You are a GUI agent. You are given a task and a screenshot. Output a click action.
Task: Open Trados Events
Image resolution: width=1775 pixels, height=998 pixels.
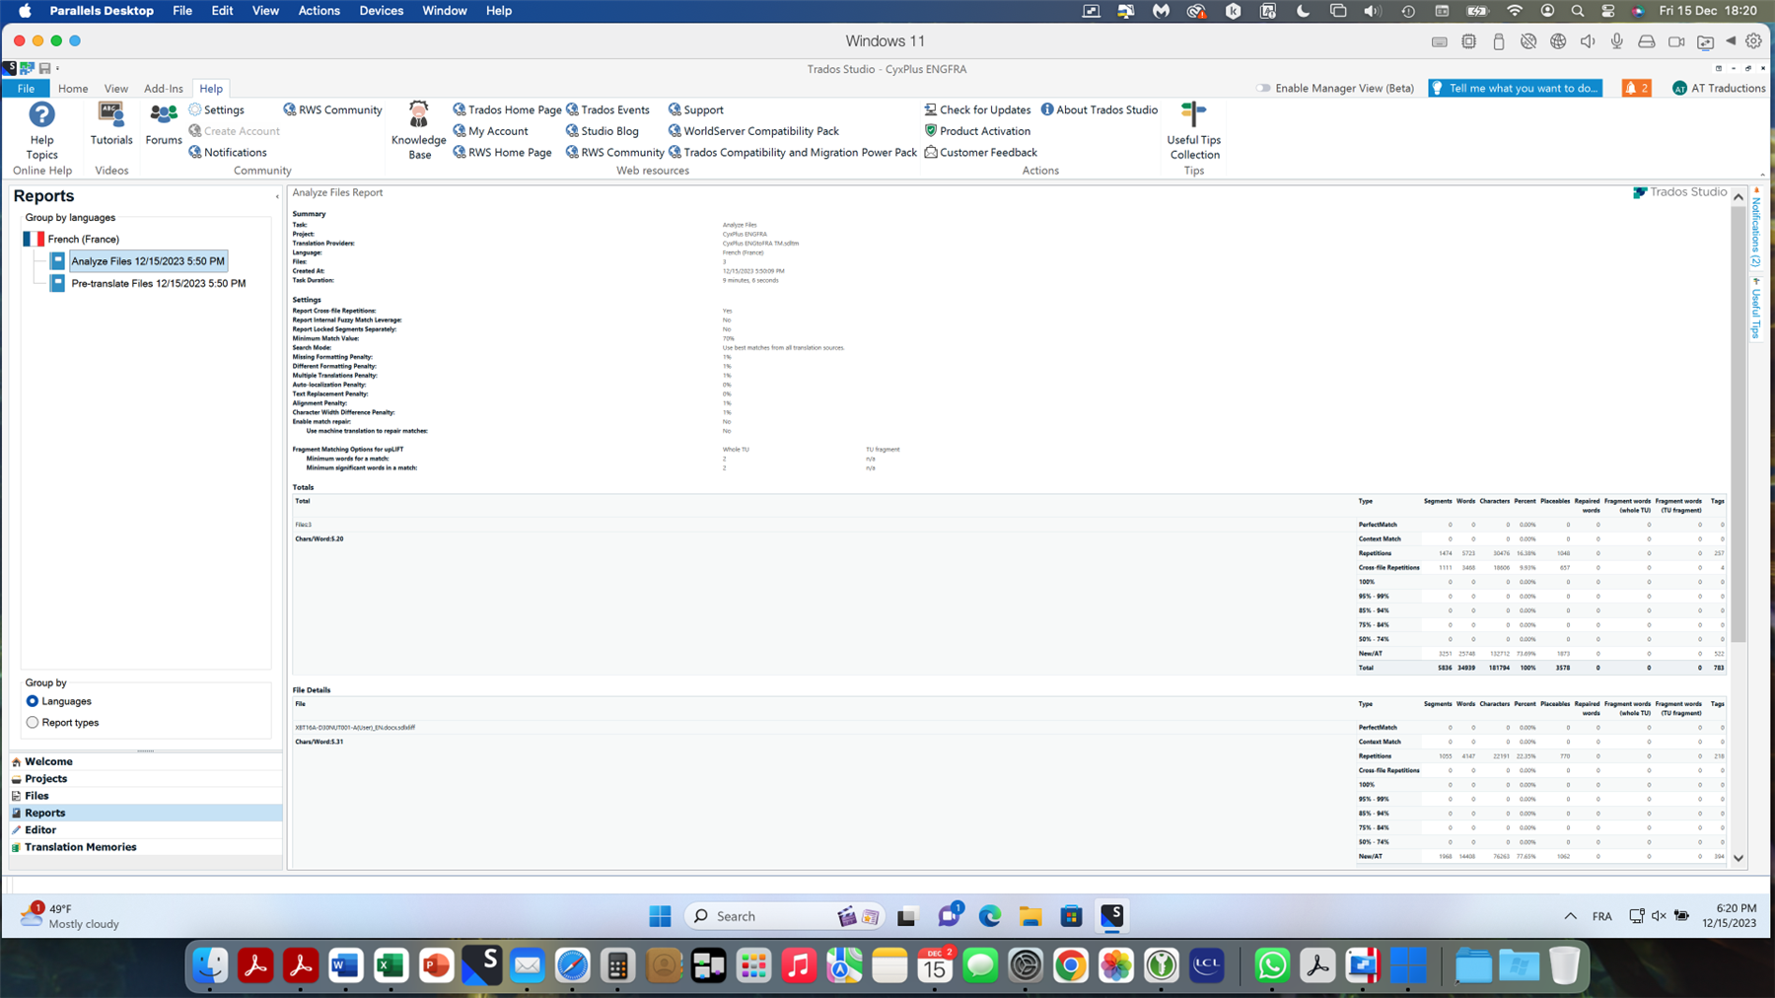tap(607, 109)
